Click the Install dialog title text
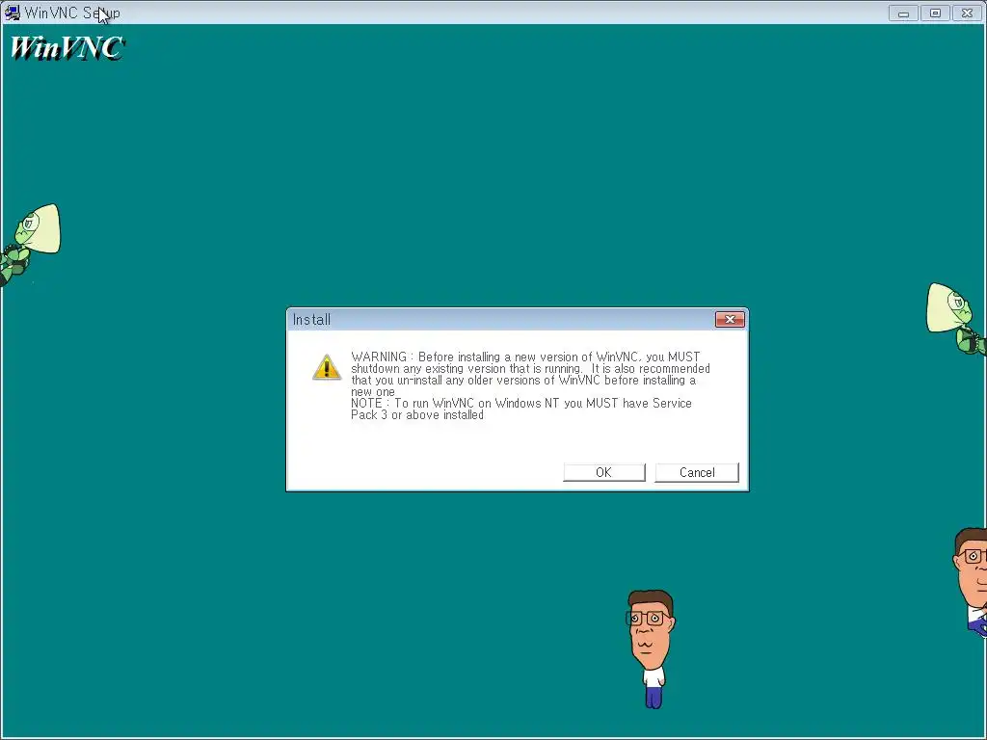Image resolution: width=987 pixels, height=740 pixels. pos(311,320)
